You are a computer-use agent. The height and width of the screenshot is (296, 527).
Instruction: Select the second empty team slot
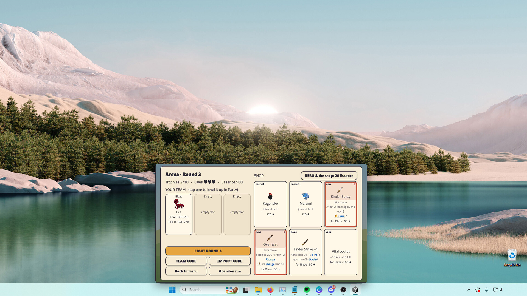point(237,214)
